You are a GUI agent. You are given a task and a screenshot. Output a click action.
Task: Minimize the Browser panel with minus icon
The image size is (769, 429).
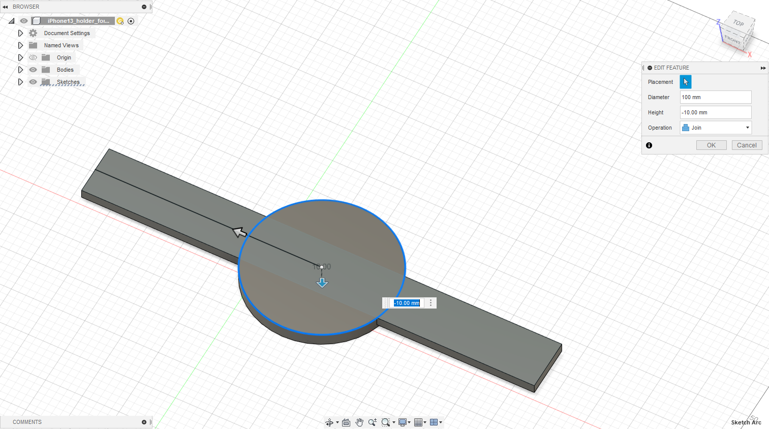(144, 7)
